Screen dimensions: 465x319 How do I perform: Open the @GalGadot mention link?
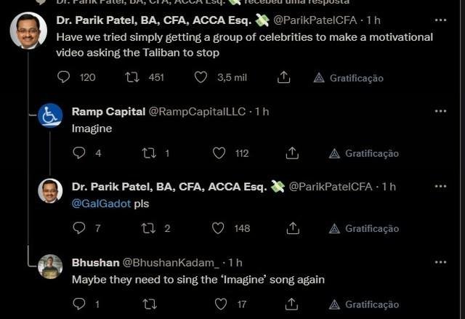click(101, 203)
